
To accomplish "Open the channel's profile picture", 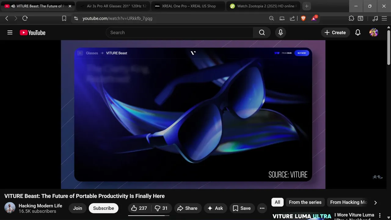I will coord(10,208).
